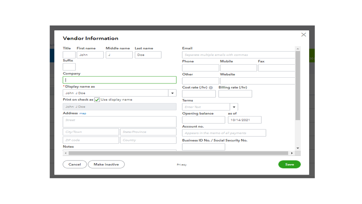
Task: Click the as of date field
Action: coord(245,120)
